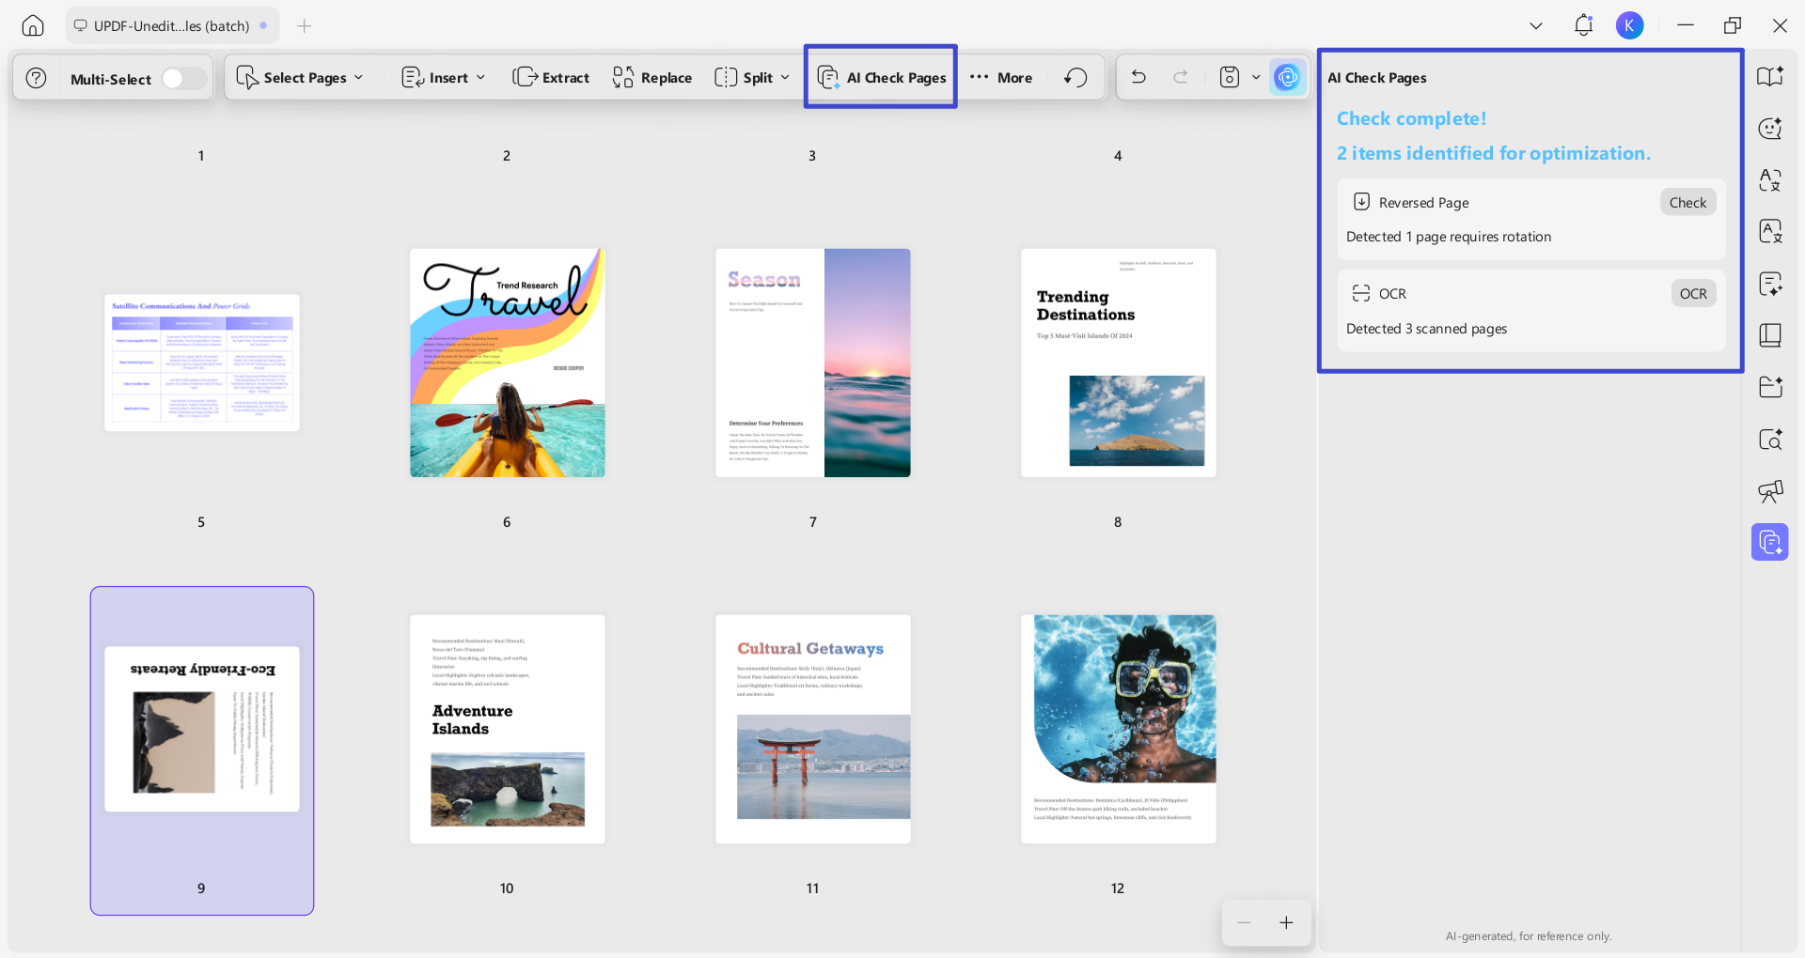Open the Split dropdown menu

pyautogui.click(x=752, y=78)
